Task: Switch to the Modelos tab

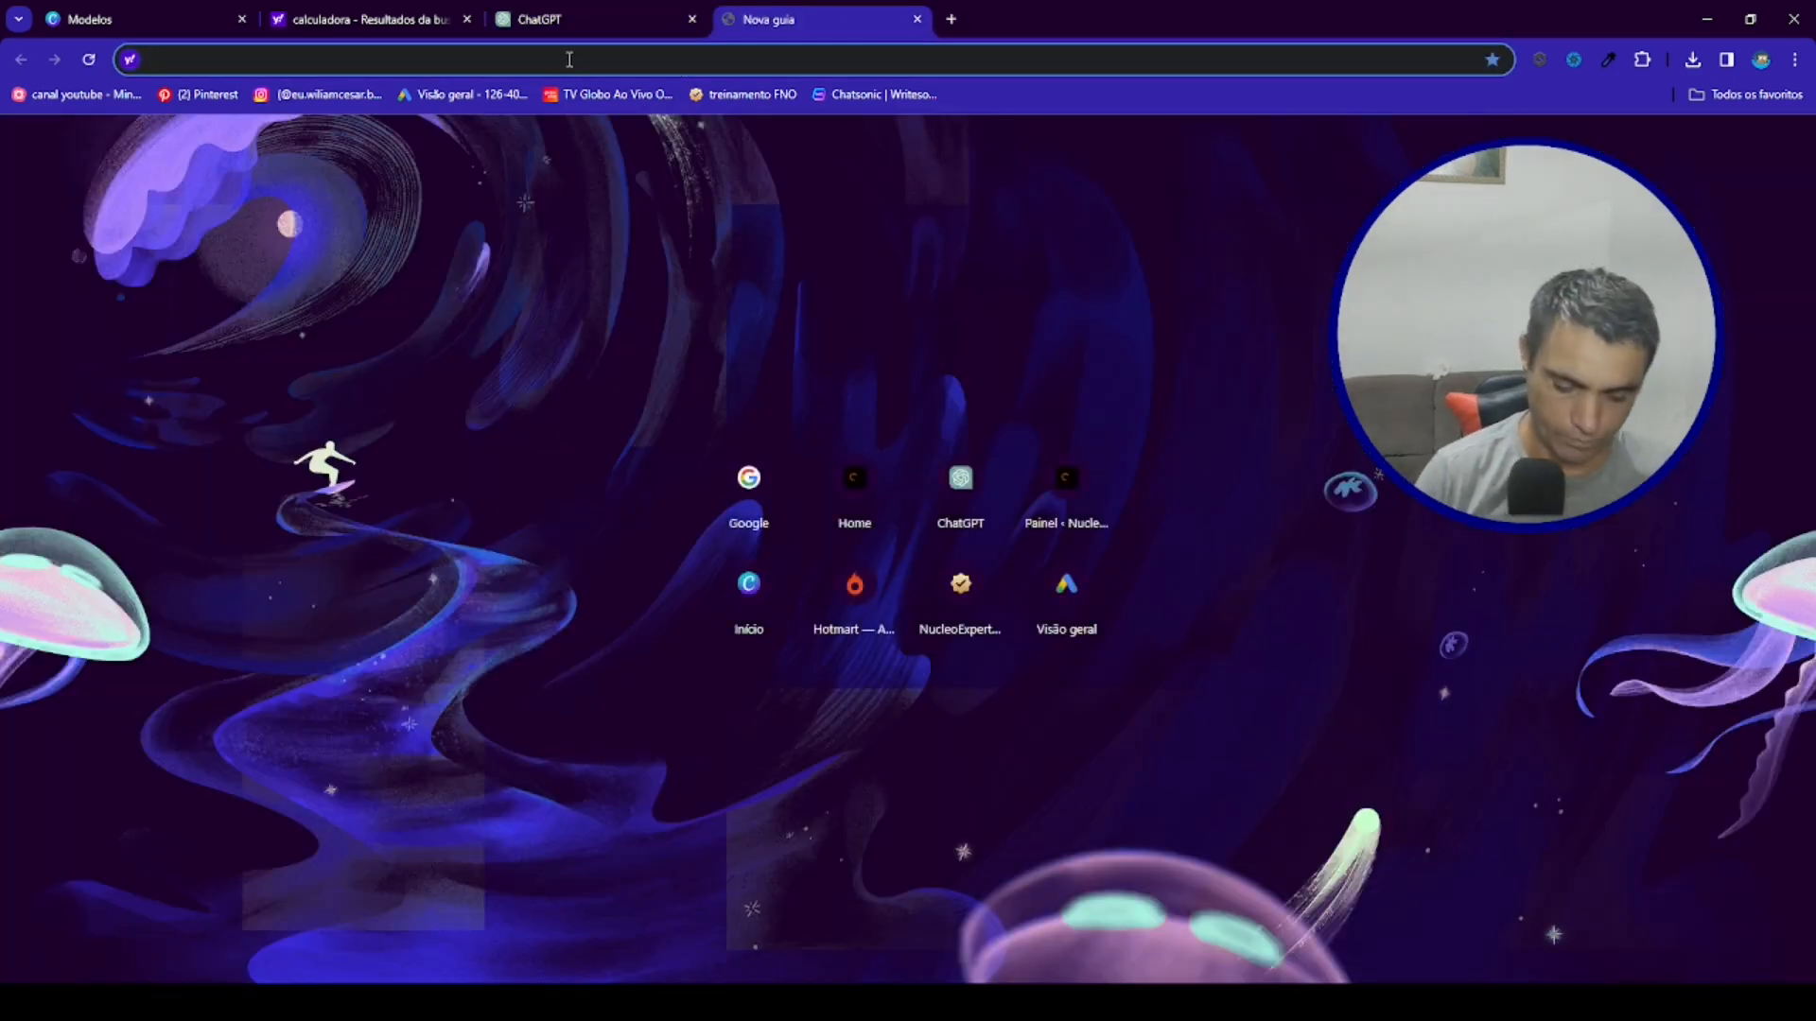Action: click(x=147, y=19)
